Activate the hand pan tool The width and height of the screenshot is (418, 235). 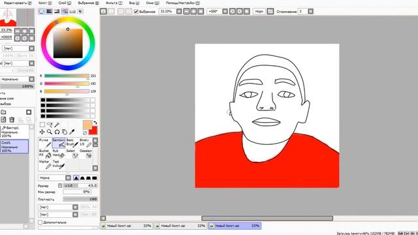point(64,132)
